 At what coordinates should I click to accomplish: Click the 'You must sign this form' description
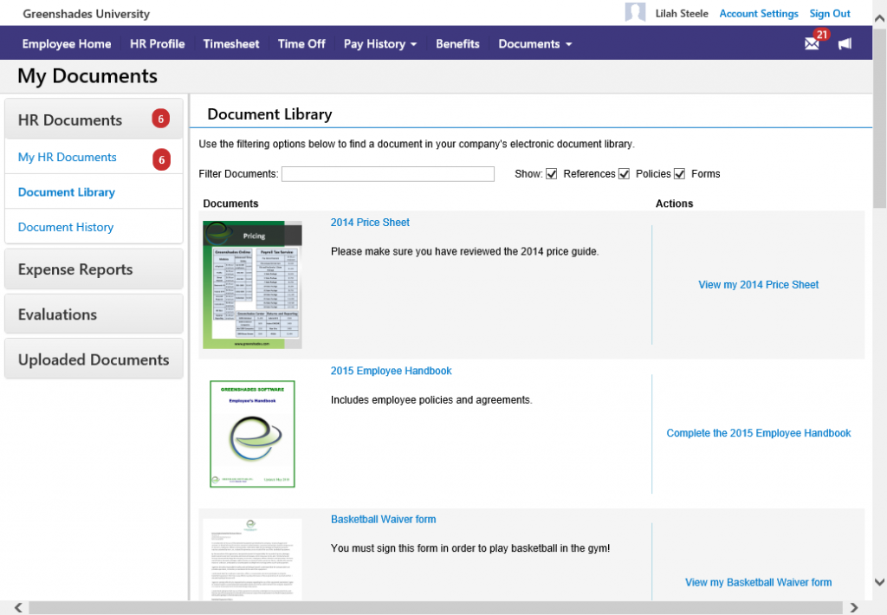[470, 548]
